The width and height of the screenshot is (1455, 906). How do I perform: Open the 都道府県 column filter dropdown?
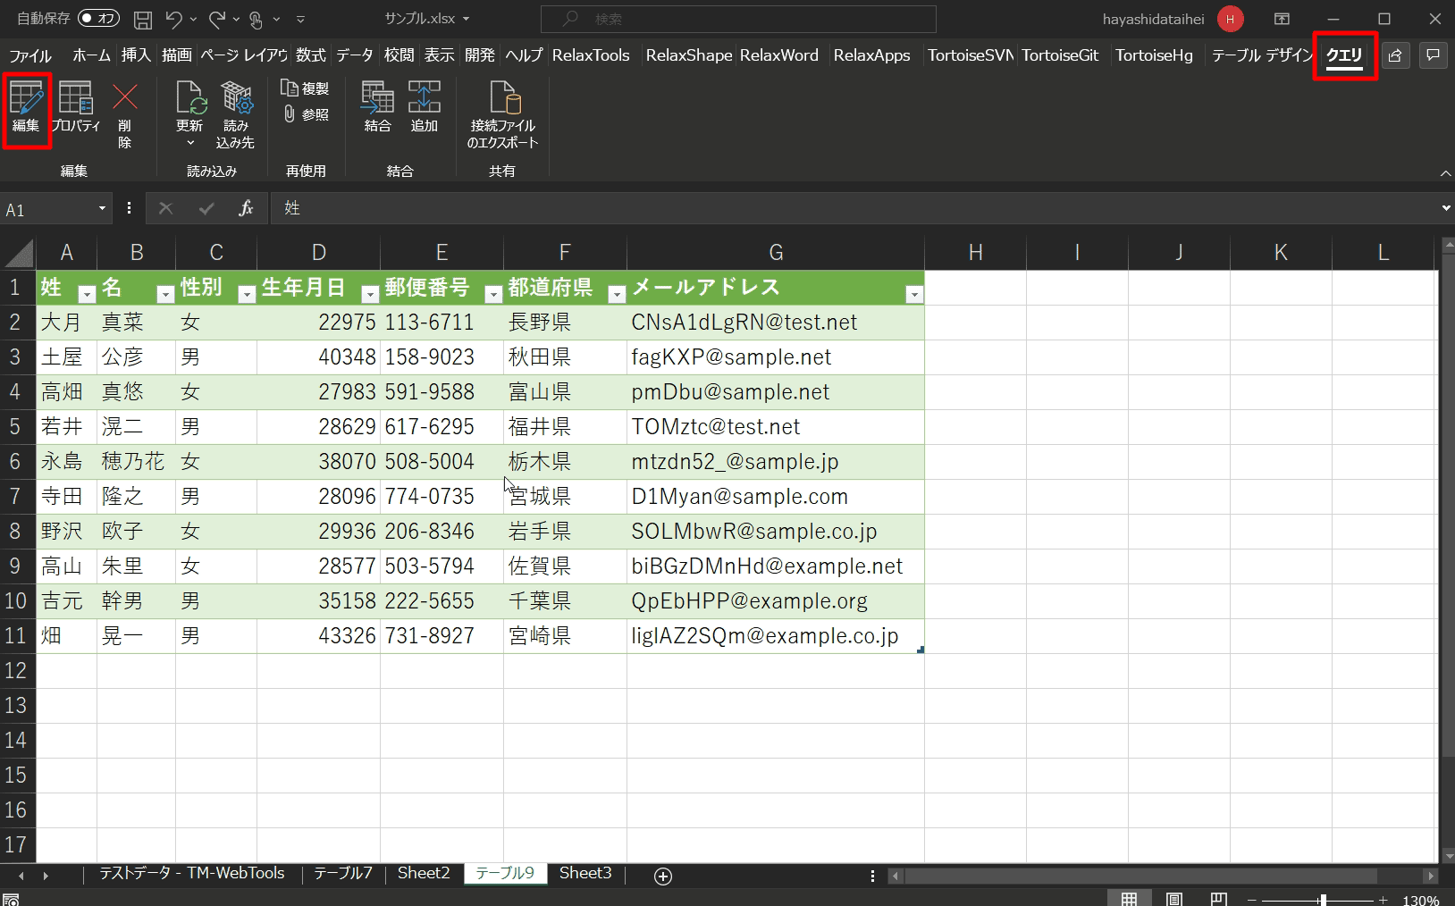click(x=616, y=294)
